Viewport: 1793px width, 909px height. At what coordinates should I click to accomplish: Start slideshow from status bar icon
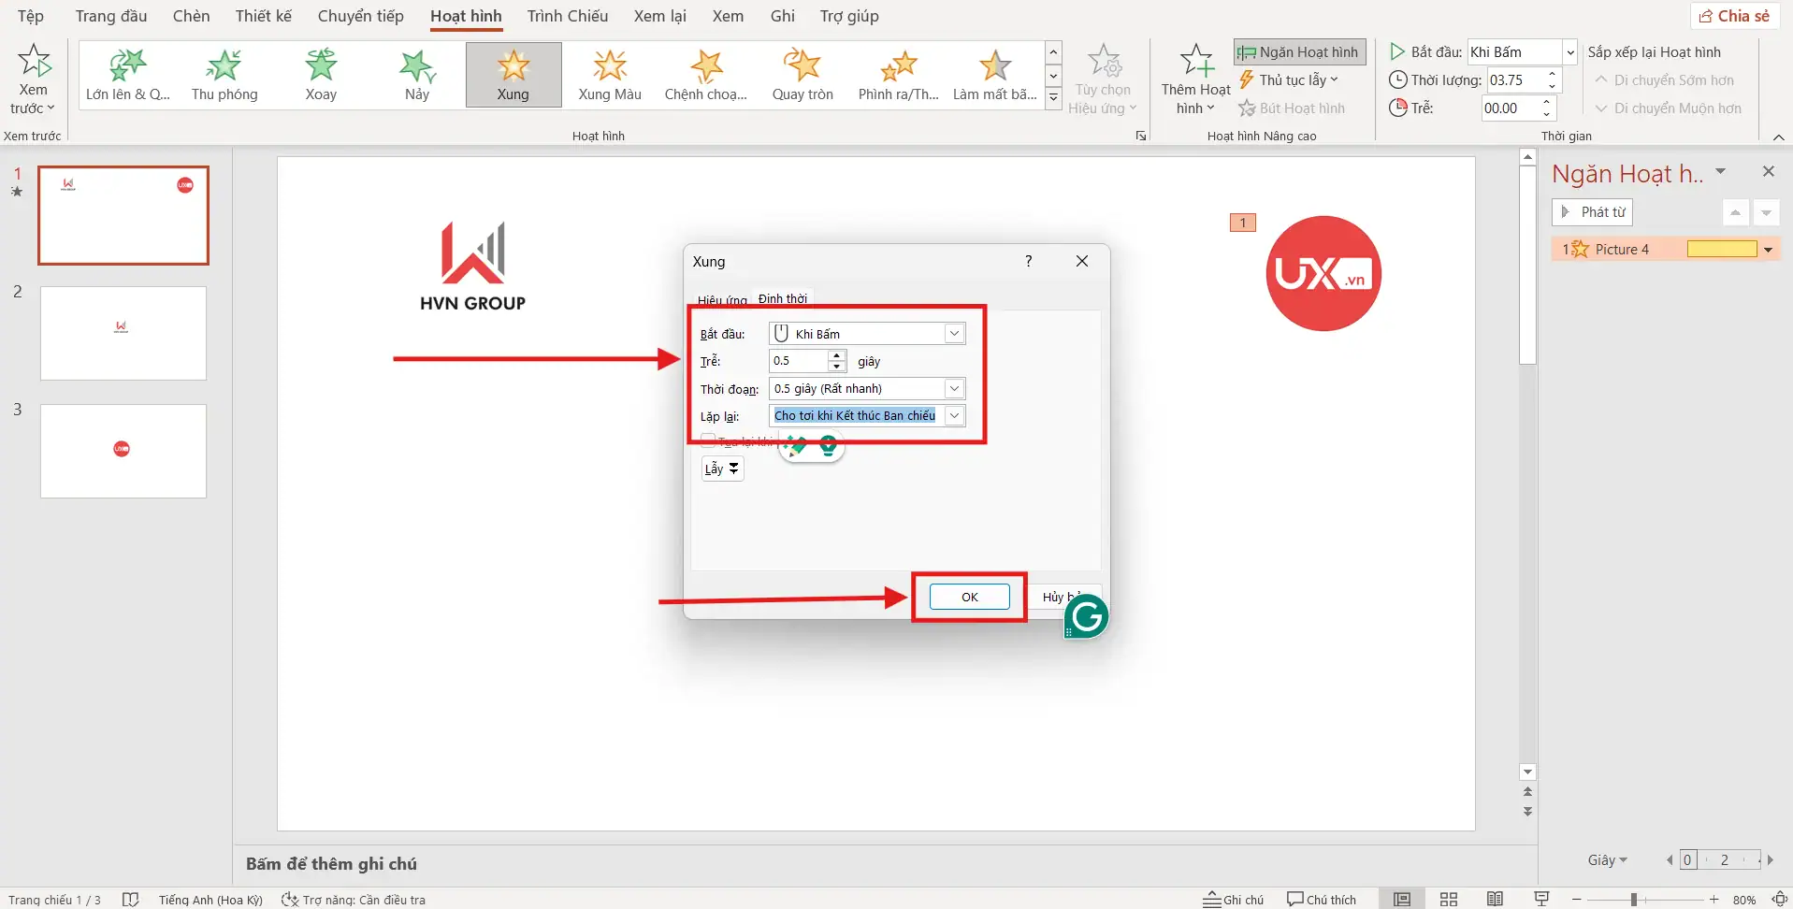[1541, 899]
